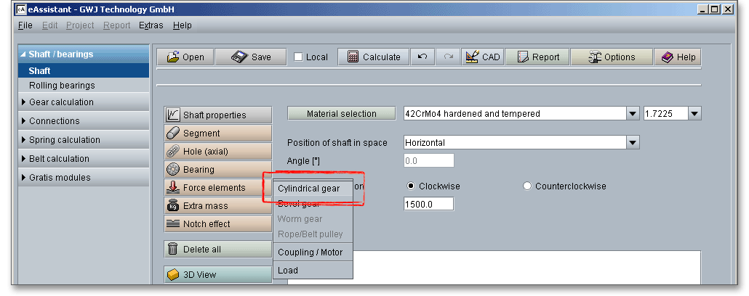749x296 pixels.
Task: Choose Cylindrical gear from popup menu
Action: point(308,188)
